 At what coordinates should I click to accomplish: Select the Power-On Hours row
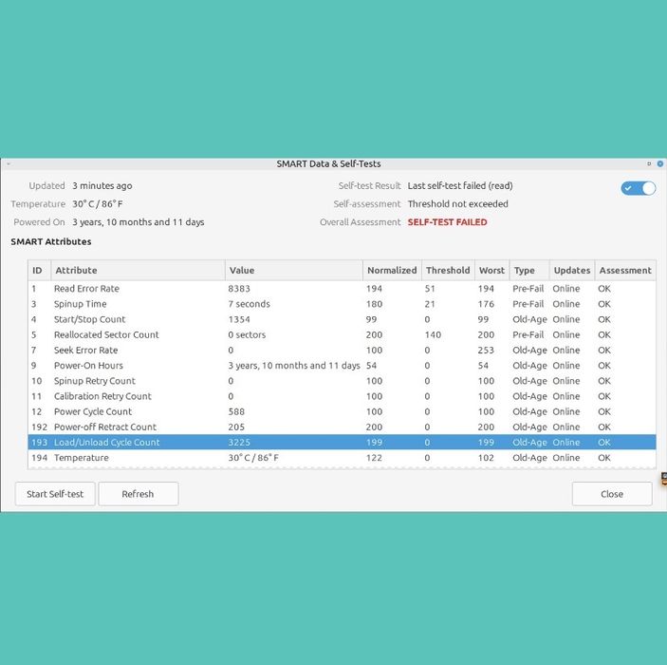[342, 365]
